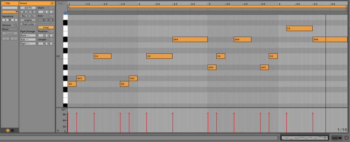Click Set next to Length
The height and width of the screenshot is (142, 350).
(x=51, y=40)
